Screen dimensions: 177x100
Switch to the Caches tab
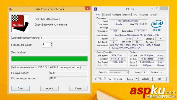pos(106,15)
